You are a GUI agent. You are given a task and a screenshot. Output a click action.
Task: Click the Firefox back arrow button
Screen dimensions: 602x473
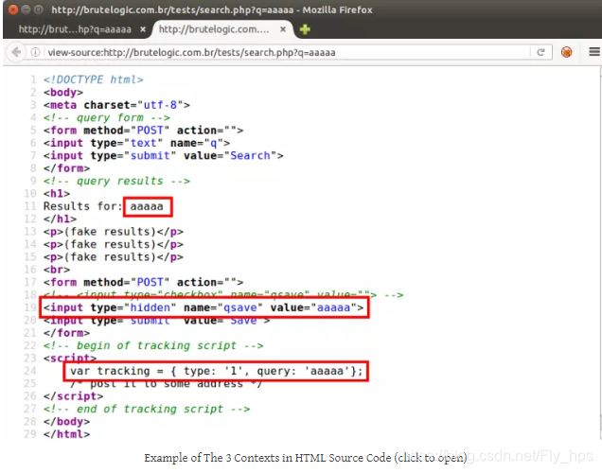[x=16, y=52]
